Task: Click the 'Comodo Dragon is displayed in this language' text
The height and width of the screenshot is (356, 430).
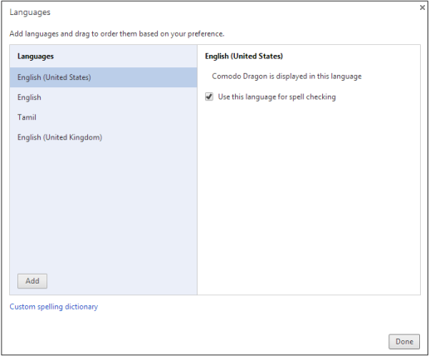Action: pos(286,77)
